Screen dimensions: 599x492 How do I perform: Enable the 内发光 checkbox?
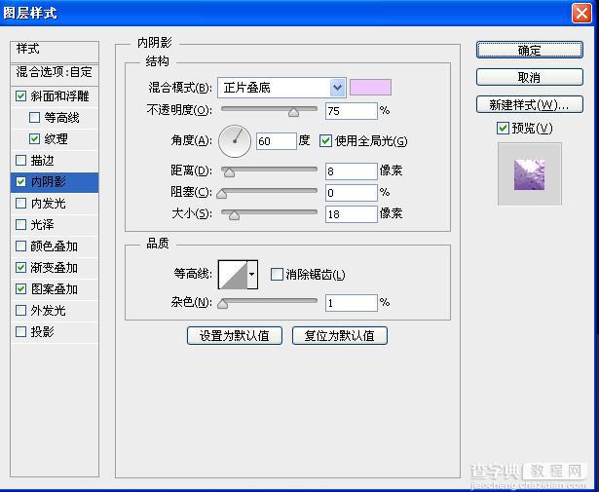(x=21, y=203)
